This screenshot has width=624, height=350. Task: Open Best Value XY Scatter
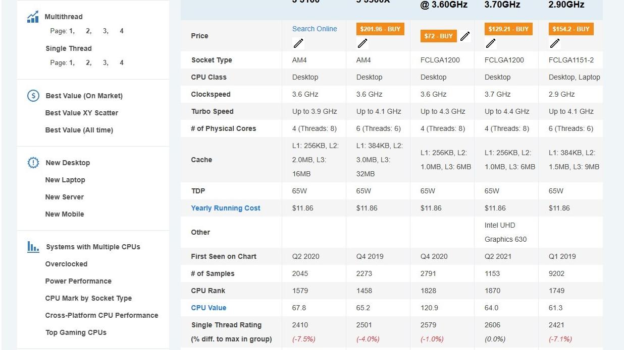click(x=82, y=113)
